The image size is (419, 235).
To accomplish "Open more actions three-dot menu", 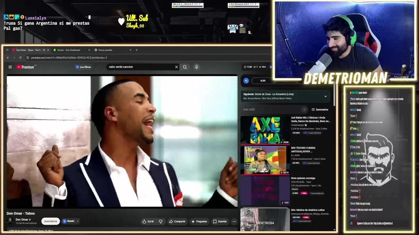I will (x=234, y=221).
